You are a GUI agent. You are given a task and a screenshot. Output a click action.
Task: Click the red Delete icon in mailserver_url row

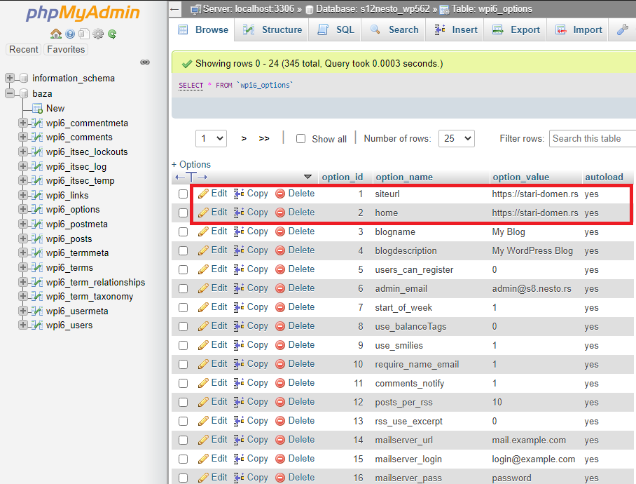(280, 440)
